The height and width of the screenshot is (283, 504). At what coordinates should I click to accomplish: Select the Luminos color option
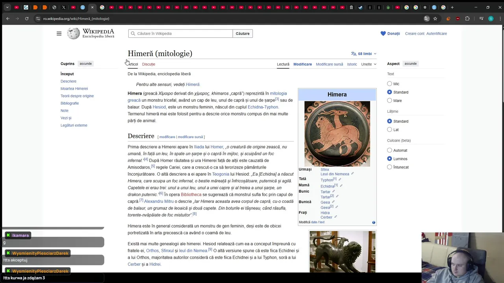pyautogui.click(x=389, y=159)
